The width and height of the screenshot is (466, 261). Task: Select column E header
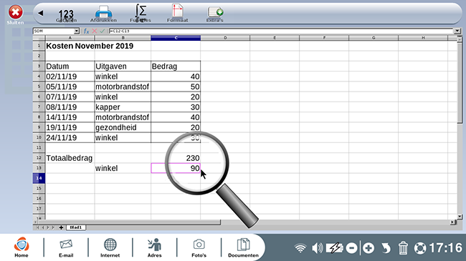[x=275, y=38]
